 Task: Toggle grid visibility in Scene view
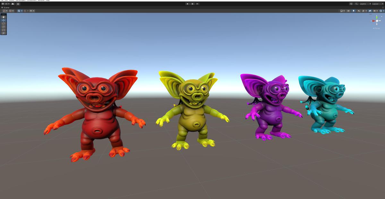(x=19, y=11)
